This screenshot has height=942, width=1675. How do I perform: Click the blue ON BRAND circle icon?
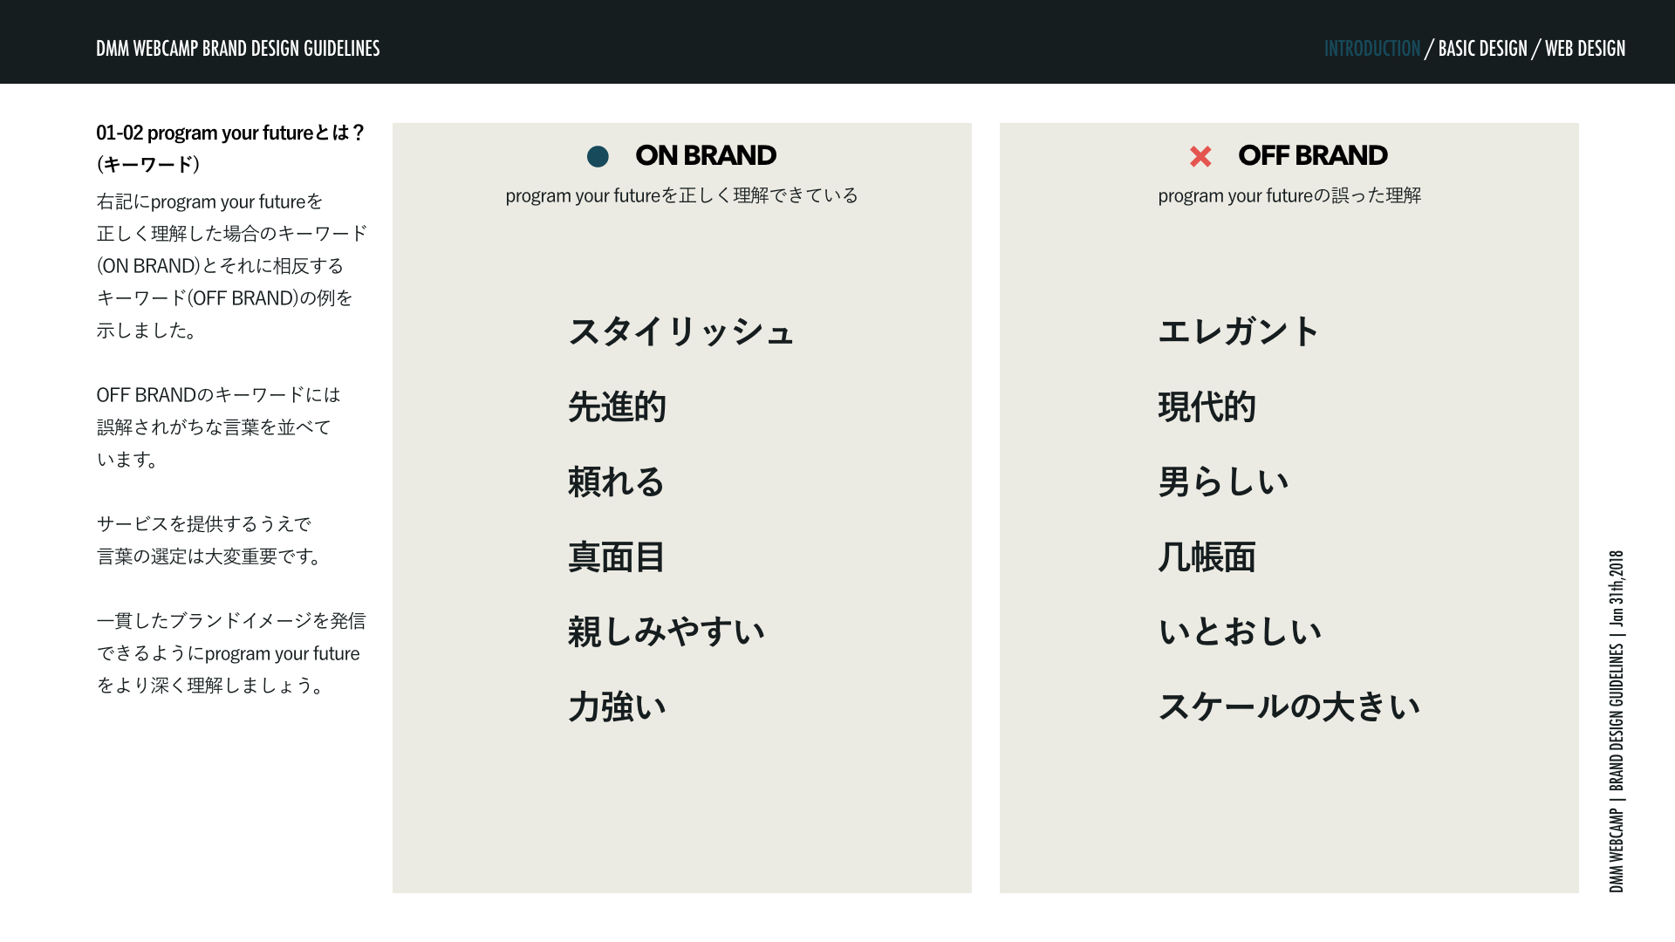pyautogui.click(x=598, y=156)
